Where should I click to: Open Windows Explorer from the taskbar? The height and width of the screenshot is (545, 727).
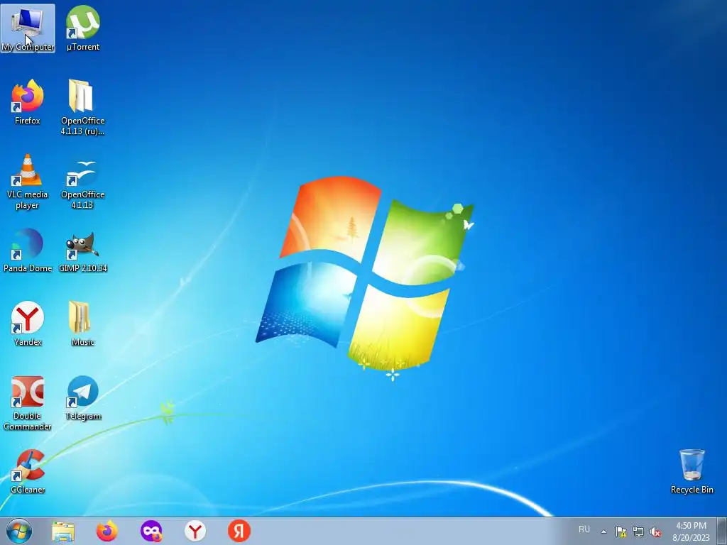tap(63, 531)
